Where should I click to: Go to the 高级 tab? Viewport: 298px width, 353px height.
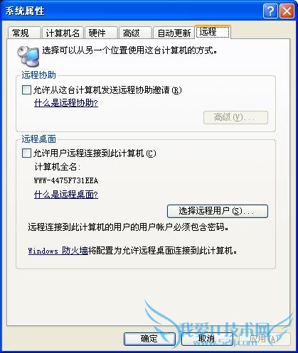pyautogui.click(x=135, y=33)
